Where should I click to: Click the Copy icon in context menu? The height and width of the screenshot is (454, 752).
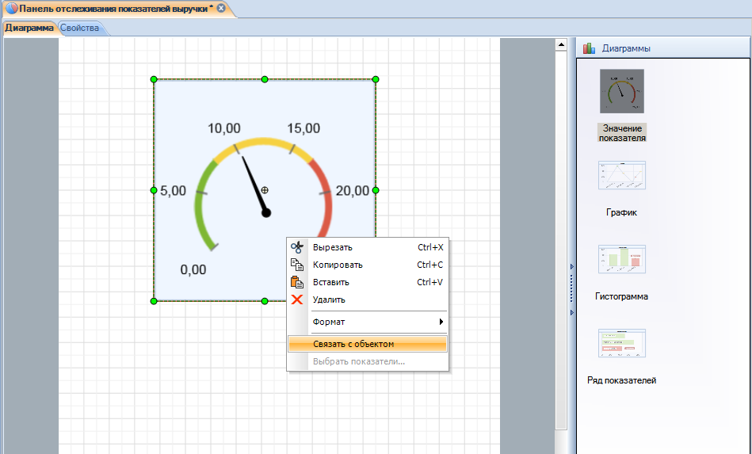click(297, 265)
